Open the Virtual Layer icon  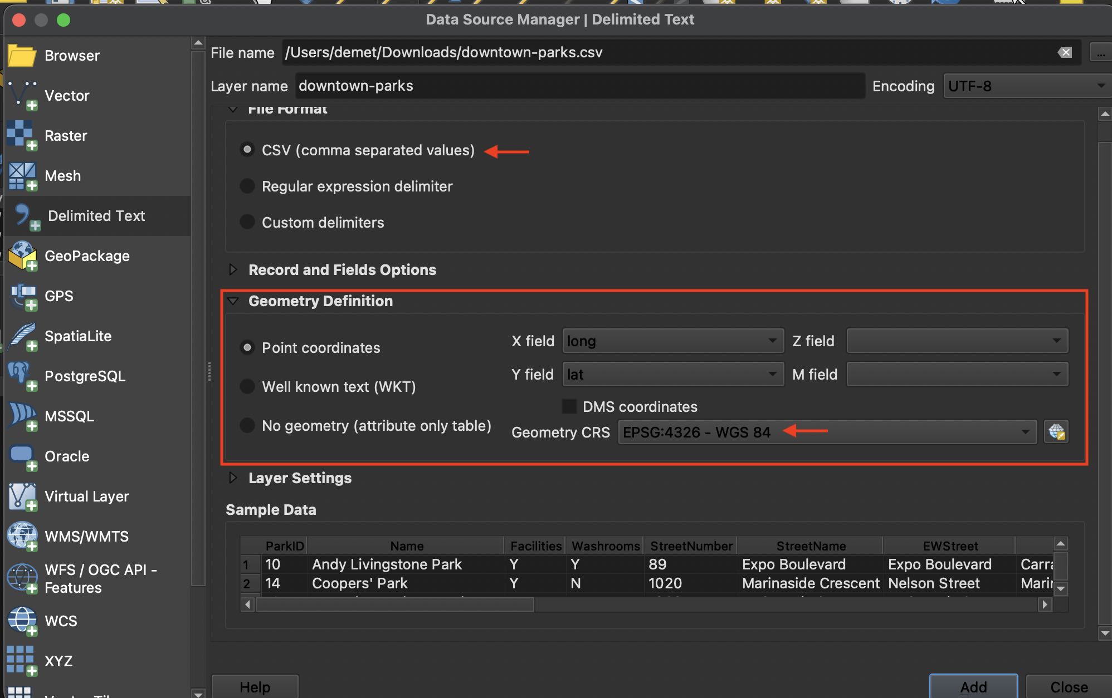coord(22,497)
